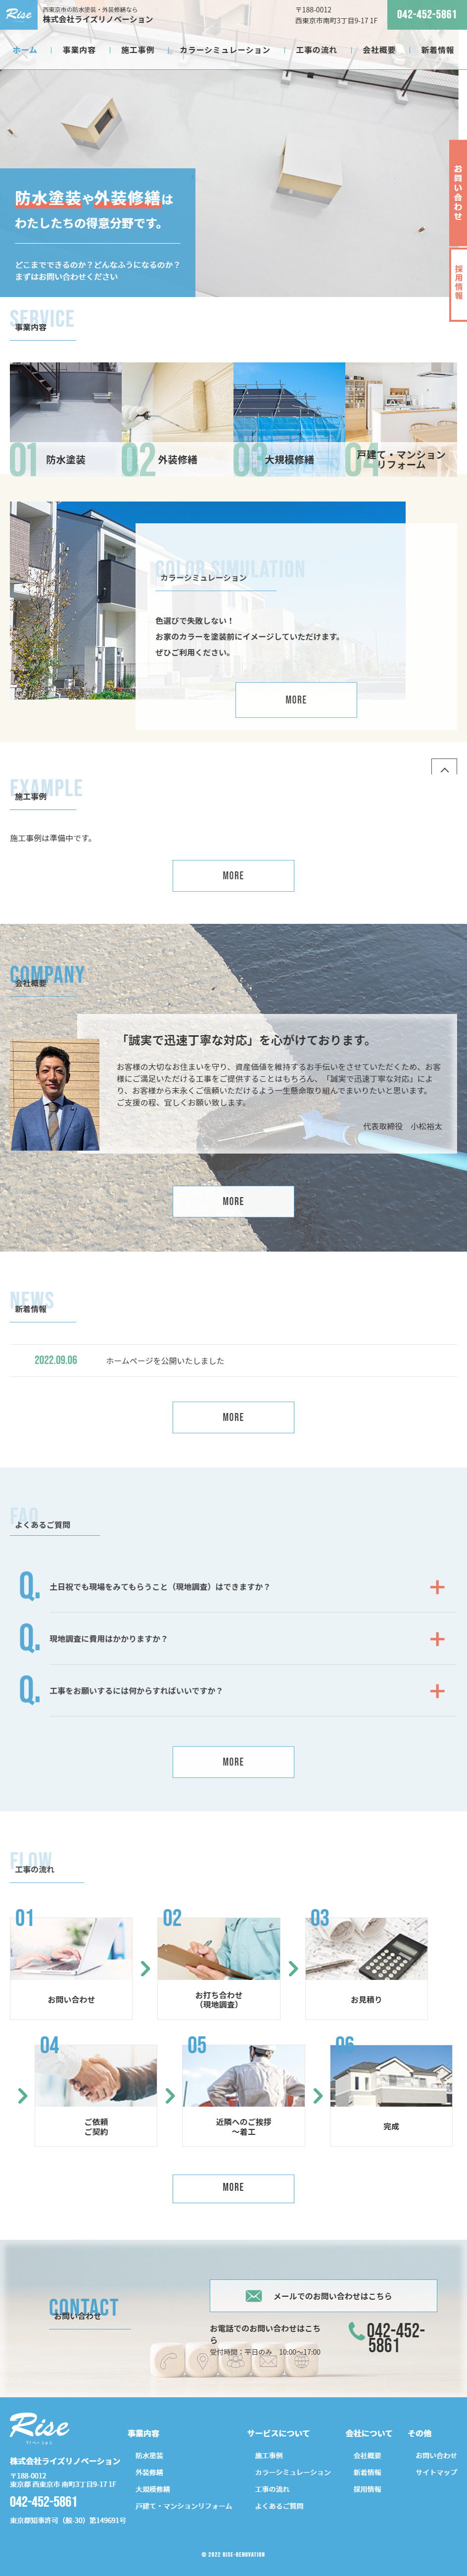467x2576 pixels.
Task: Click the MORE button under 施工事例
Action: [x=233, y=875]
